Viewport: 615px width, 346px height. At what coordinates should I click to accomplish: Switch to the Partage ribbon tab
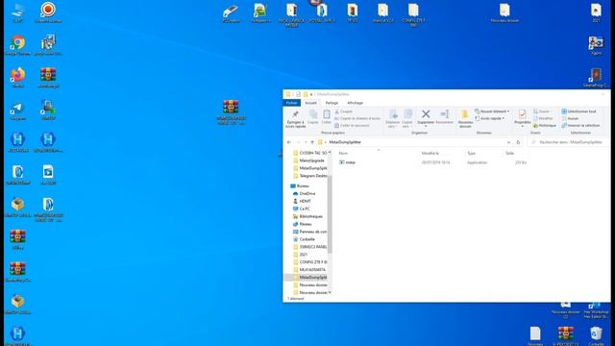click(332, 103)
